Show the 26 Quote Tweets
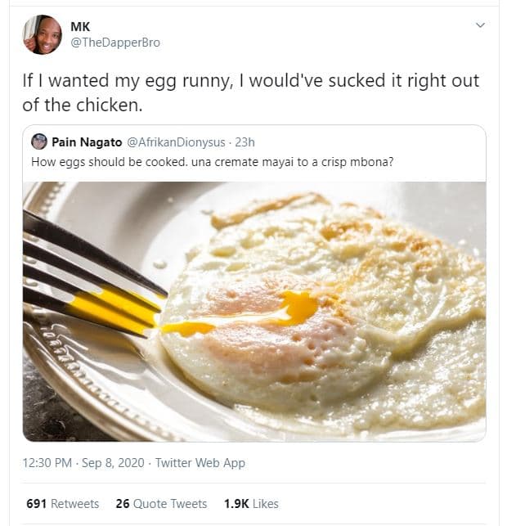507x526 pixels. click(161, 504)
